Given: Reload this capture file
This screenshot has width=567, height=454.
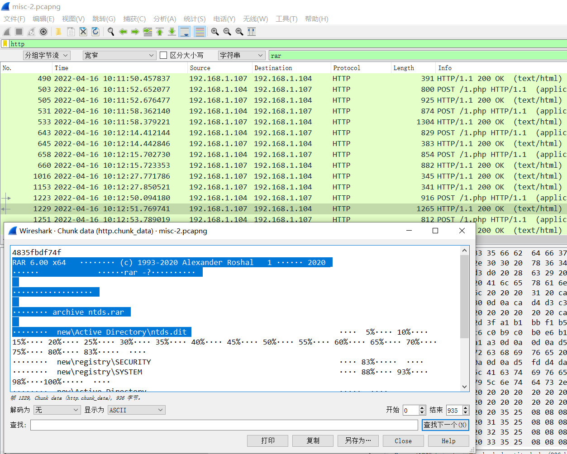Looking at the screenshot, I should point(95,32).
